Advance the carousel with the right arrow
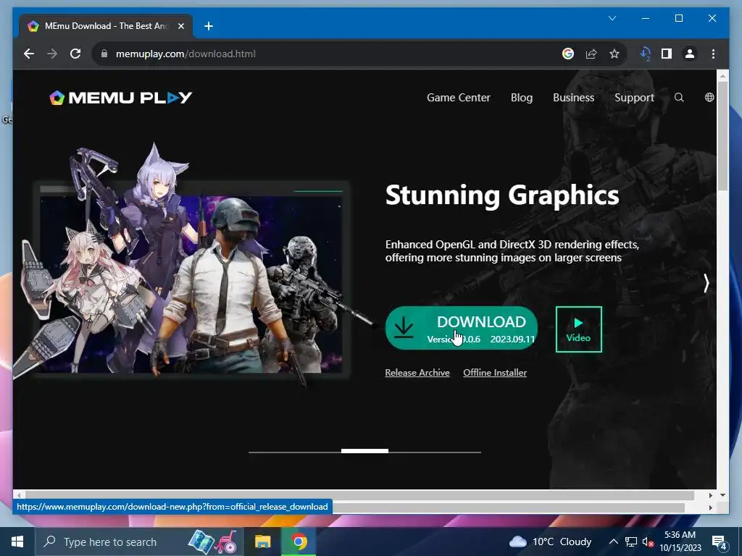Screen dimensions: 742x556 (x=706, y=283)
